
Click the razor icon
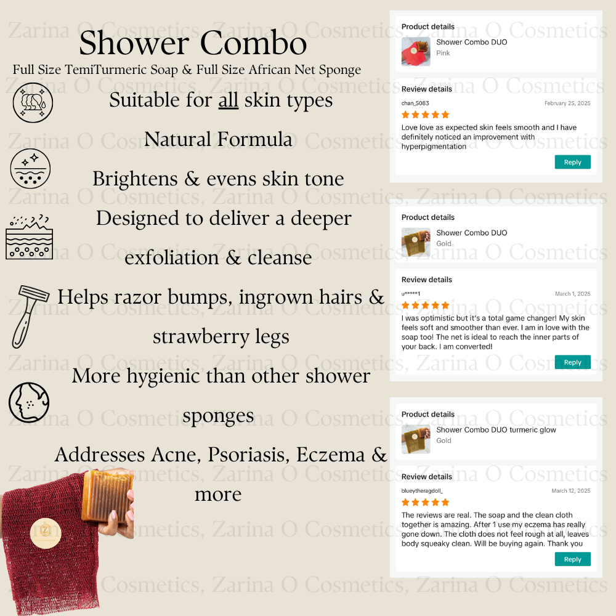(x=30, y=317)
